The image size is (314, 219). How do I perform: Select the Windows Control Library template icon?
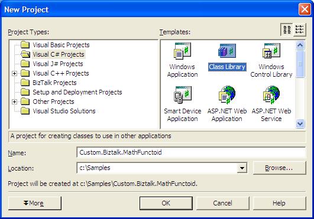271,51
